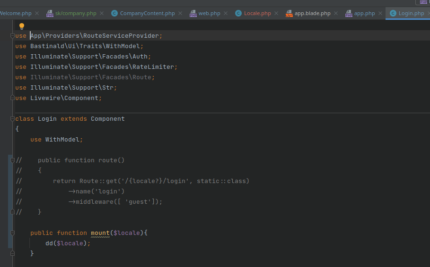Open the CompanyContent.php tab
The width and height of the screenshot is (430, 267).
147,13
